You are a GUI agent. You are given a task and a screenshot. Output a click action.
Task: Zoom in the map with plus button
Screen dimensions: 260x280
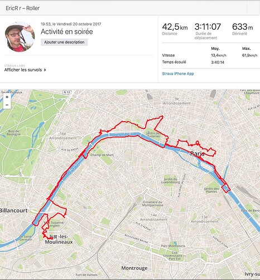[x=7, y=97]
